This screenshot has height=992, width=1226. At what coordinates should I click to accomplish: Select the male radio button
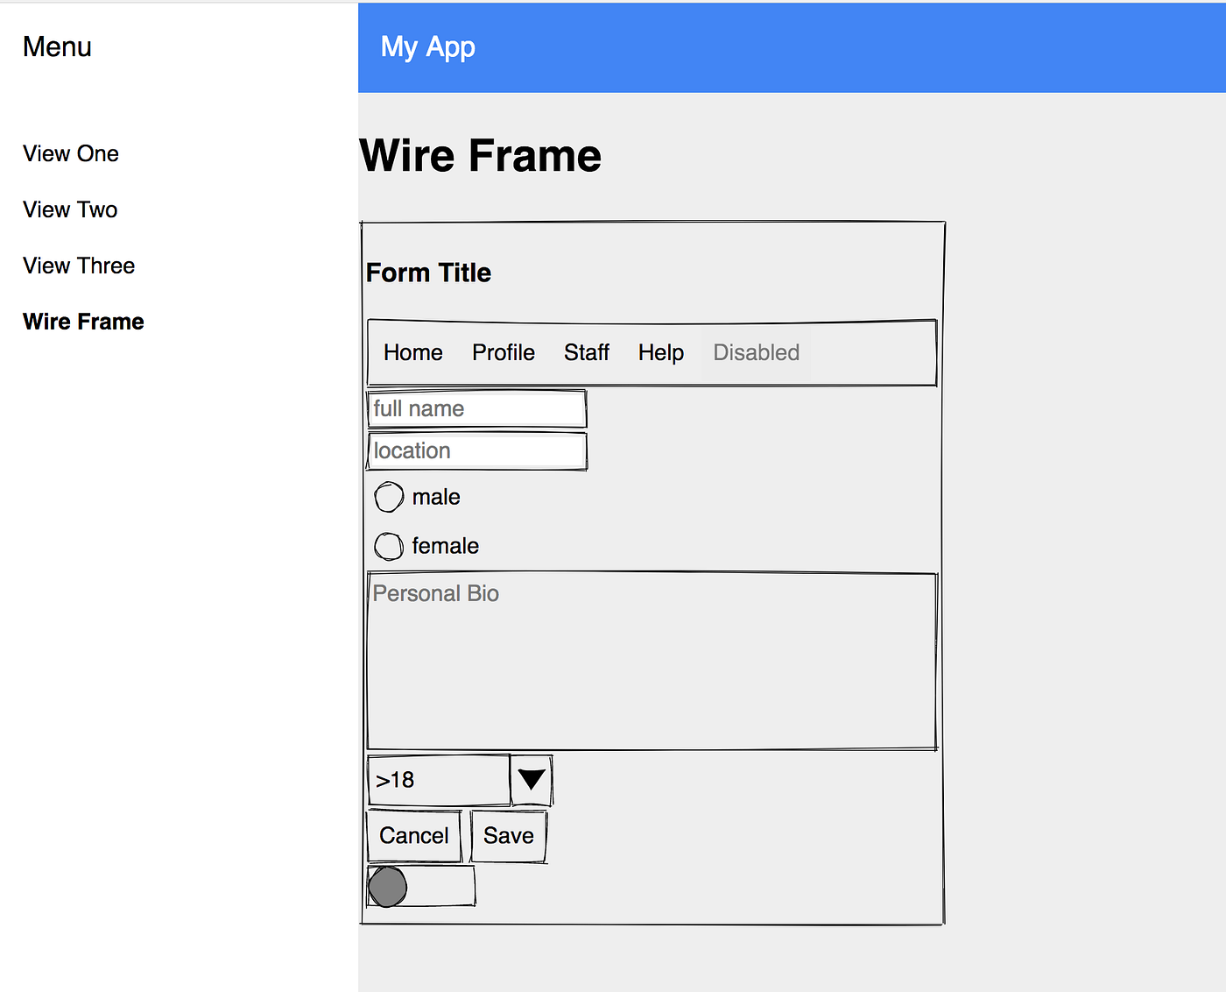388,496
